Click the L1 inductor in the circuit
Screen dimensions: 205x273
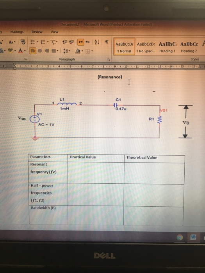coord(67,104)
